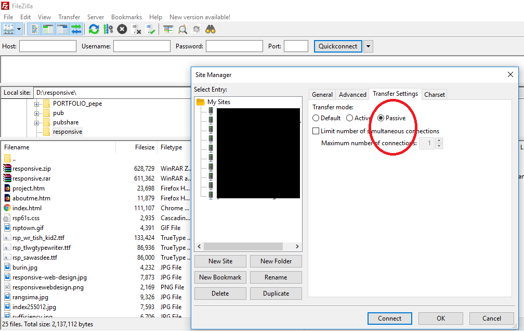Open Site Manager from the toolbar icon
The width and height of the screenshot is (524, 331).
coord(8,29)
